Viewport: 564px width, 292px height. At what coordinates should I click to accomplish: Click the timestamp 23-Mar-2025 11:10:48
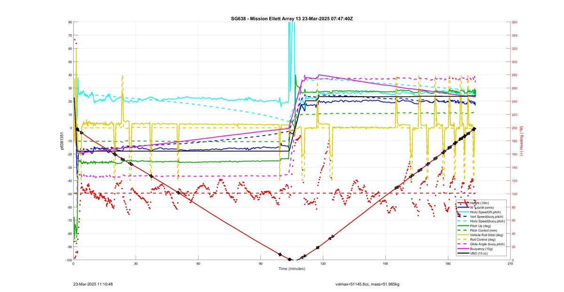tap(93, 284)
